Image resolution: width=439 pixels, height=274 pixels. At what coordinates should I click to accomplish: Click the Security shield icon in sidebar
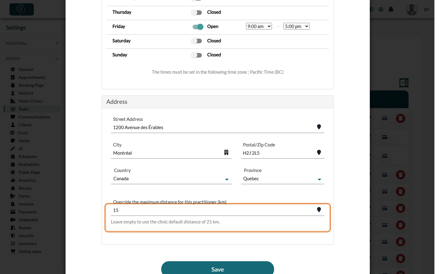click(13, 236)
